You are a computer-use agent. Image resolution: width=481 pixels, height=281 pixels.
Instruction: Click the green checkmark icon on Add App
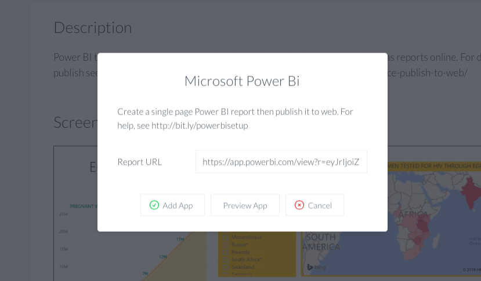point(154,205)
